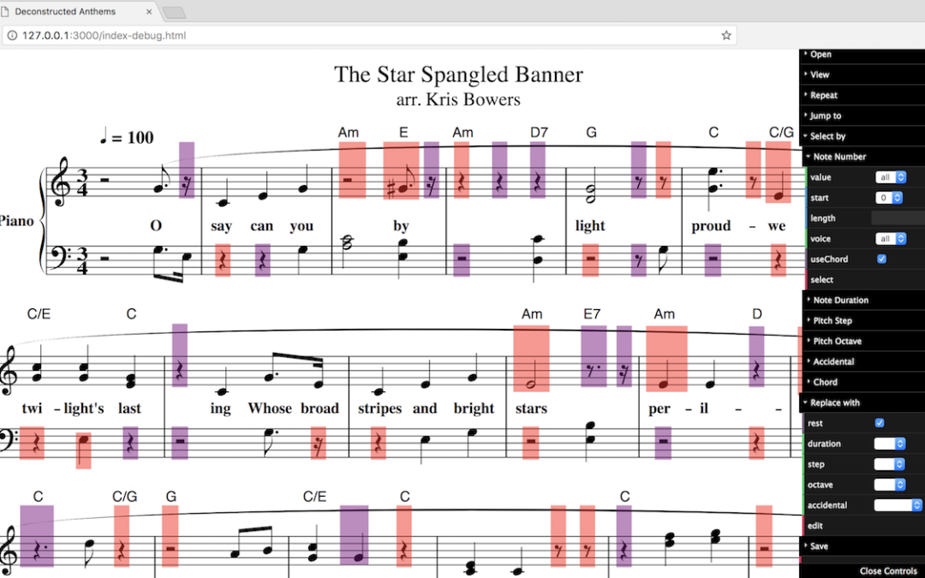Screen dimensions: 925x578
Task: Click the lyric "you"
Action: 301,226
